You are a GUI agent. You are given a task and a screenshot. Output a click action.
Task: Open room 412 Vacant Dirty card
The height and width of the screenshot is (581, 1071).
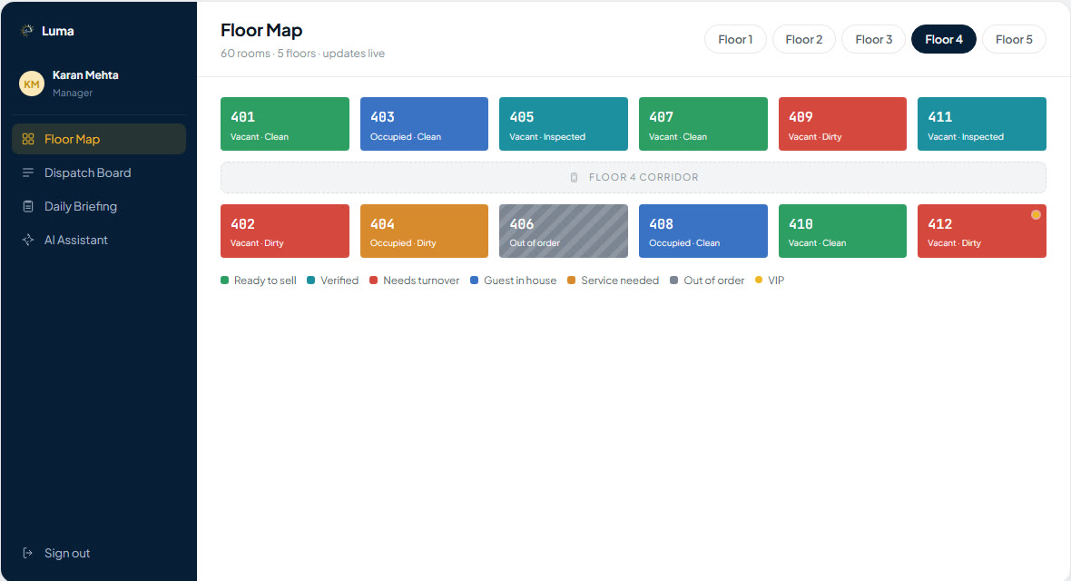(x=981, y=231)
